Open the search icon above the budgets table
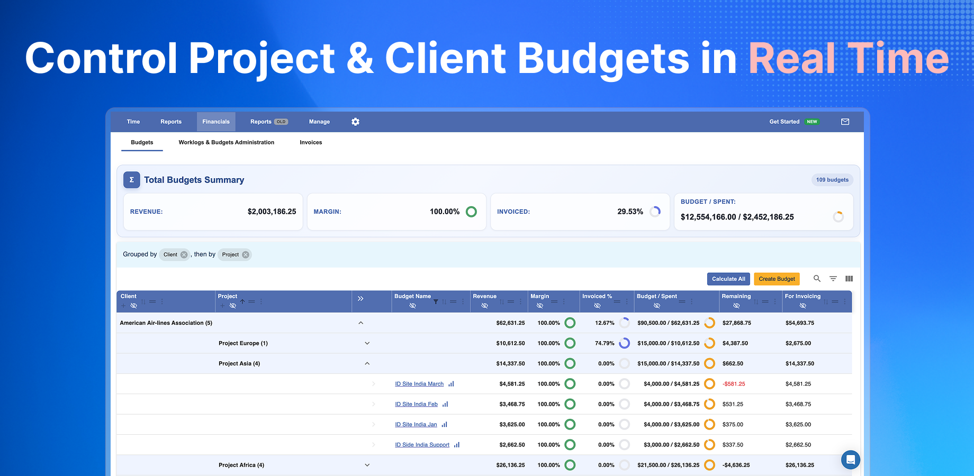The height and width of the screenshot is (476, 974). (817, 279)
